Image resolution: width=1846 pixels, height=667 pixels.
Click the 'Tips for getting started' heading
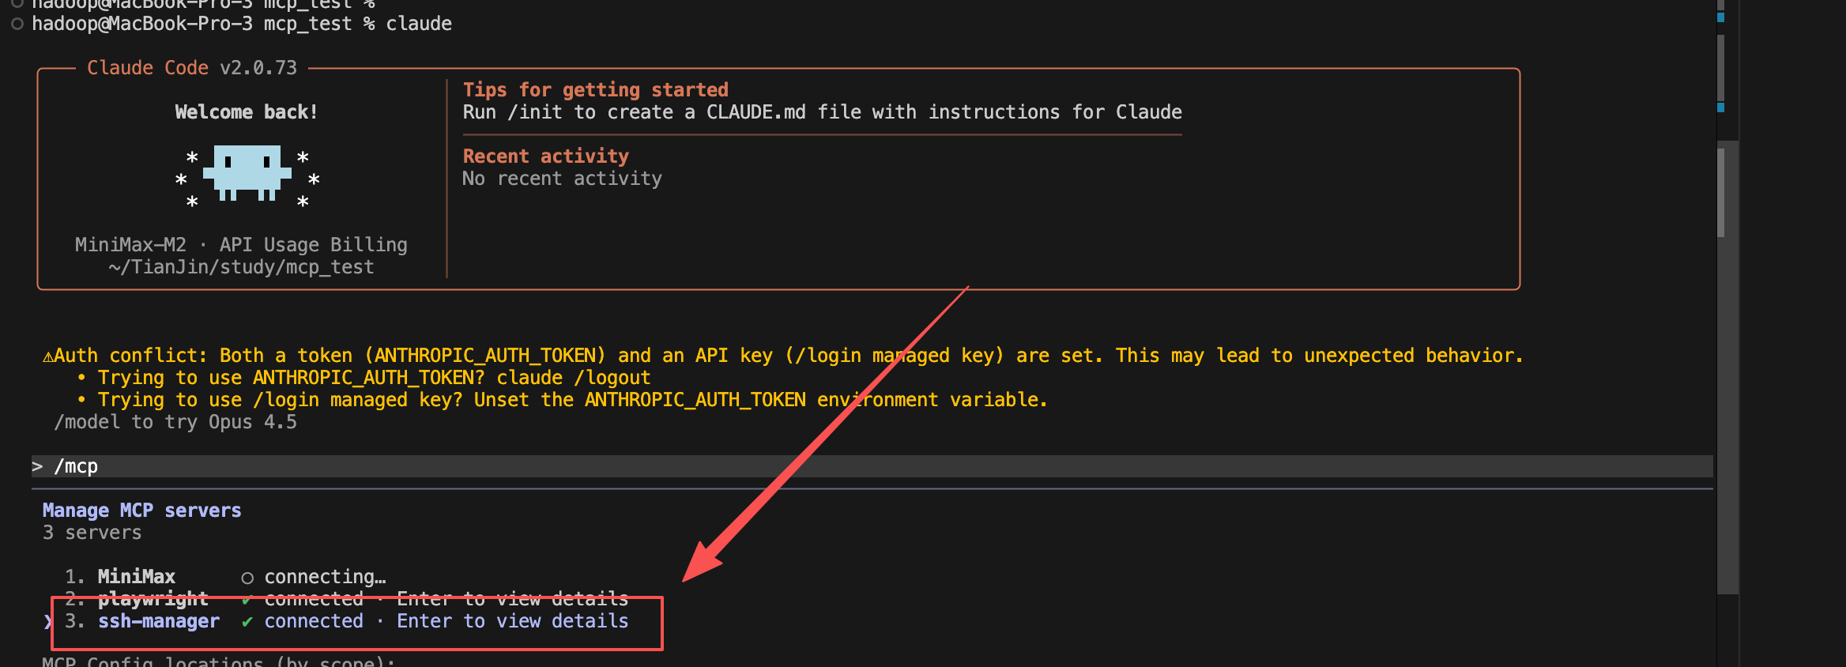[596, 90]
